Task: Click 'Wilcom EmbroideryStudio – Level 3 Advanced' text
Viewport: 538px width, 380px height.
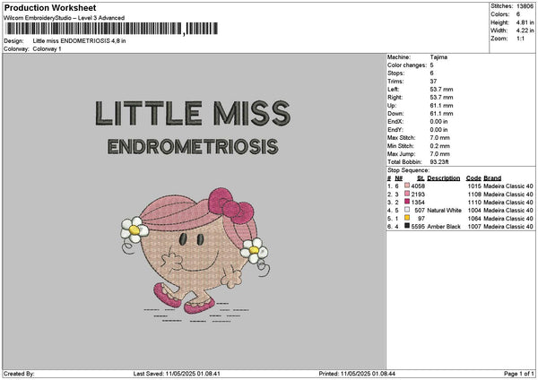Action: (x=65, y=18)
